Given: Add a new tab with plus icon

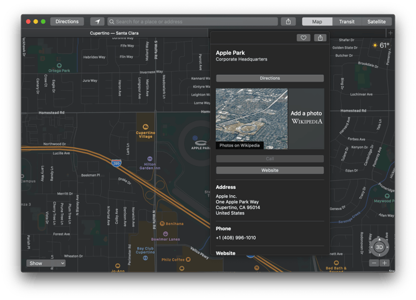Looking at the screenshot, I should (390, 33).
